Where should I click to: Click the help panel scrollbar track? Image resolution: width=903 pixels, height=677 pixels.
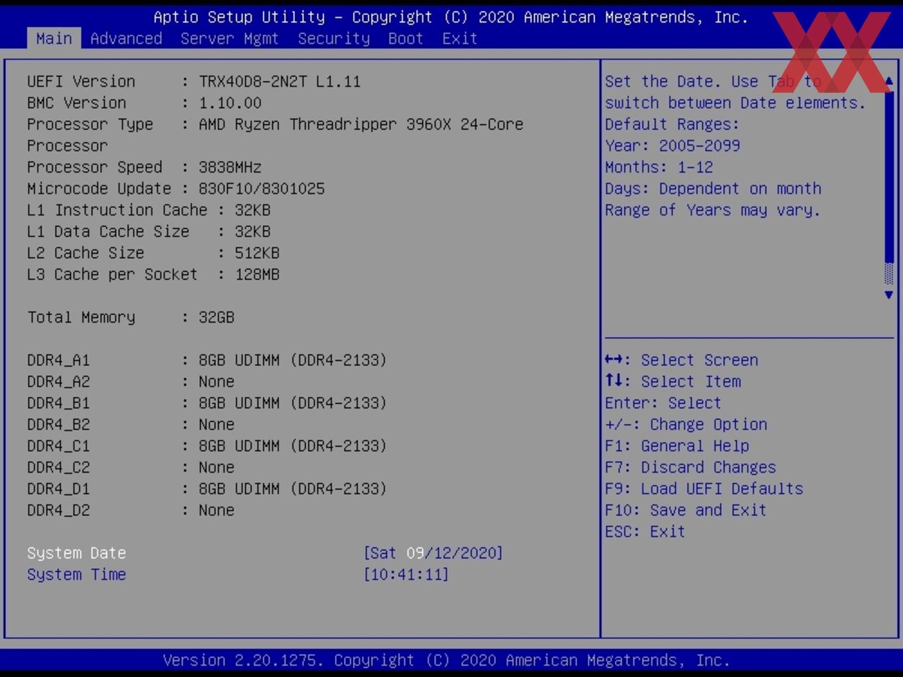tap(888, 188)
